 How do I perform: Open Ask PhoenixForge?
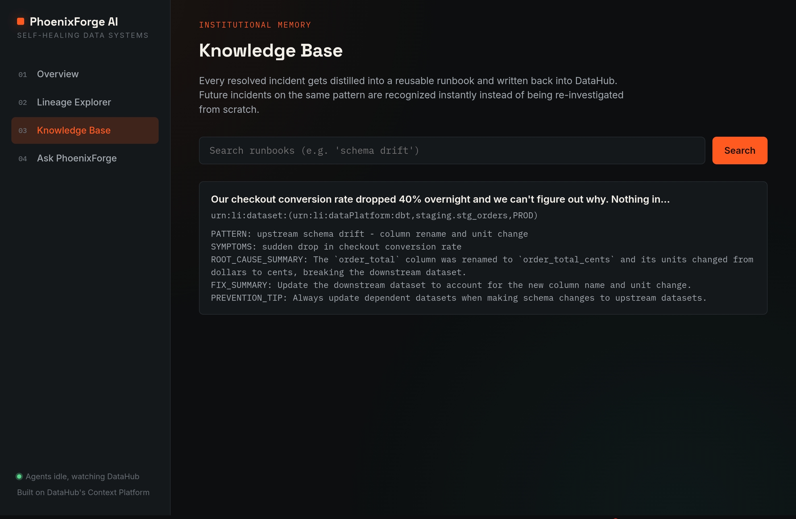85,158
